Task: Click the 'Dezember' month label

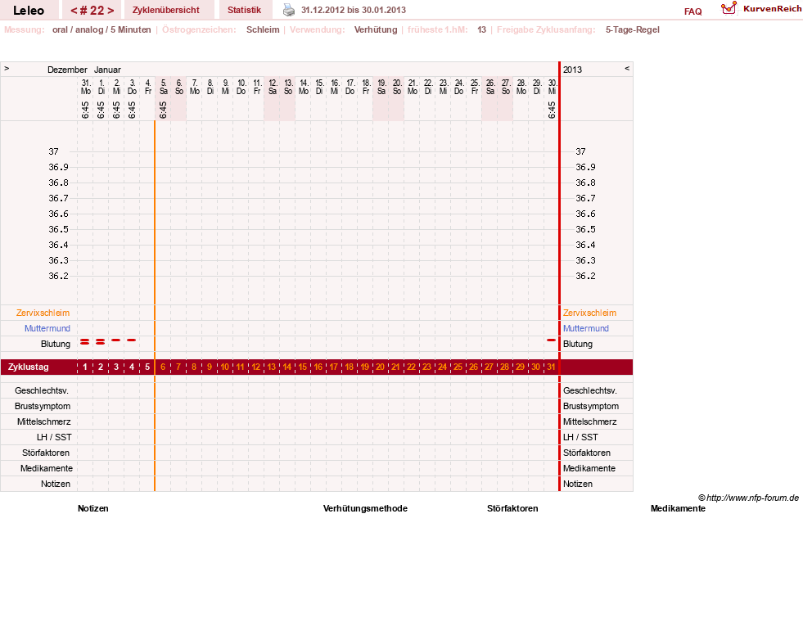Action: (x=67, y=70)
